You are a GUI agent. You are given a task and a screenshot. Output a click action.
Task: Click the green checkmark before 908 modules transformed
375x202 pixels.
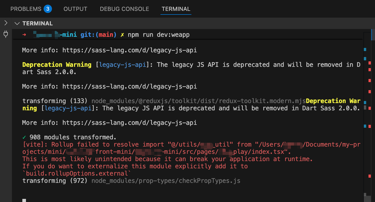[25, 137]
